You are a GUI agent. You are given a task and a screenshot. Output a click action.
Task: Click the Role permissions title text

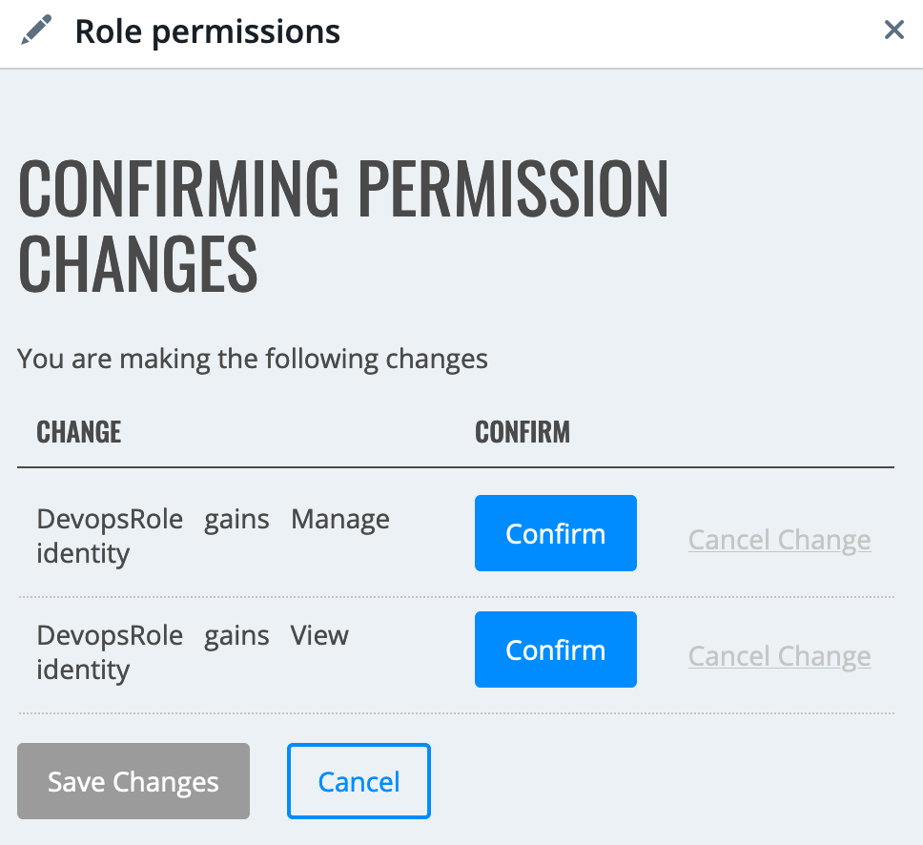tap(207, 31)
